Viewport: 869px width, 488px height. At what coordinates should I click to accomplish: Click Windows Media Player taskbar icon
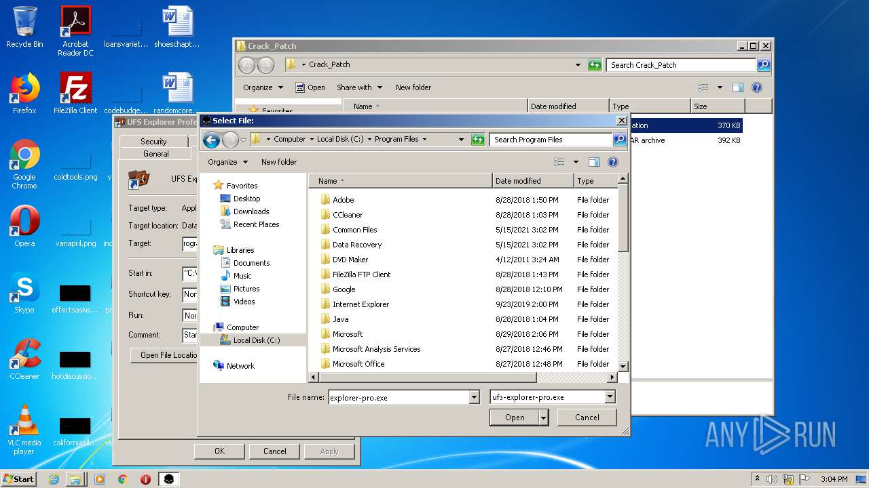pyautogui.click(x=99, y=479)
